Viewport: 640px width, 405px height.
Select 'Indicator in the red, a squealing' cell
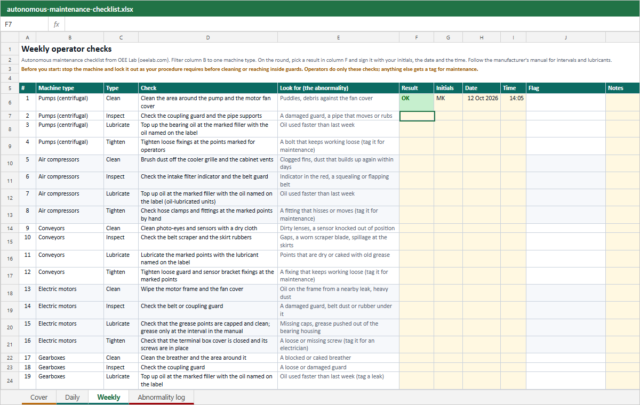point(339,180)
